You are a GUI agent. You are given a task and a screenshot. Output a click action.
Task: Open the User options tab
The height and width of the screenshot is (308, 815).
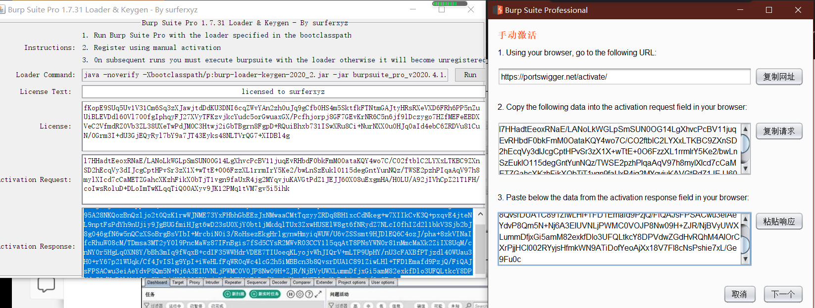(383, 282)
